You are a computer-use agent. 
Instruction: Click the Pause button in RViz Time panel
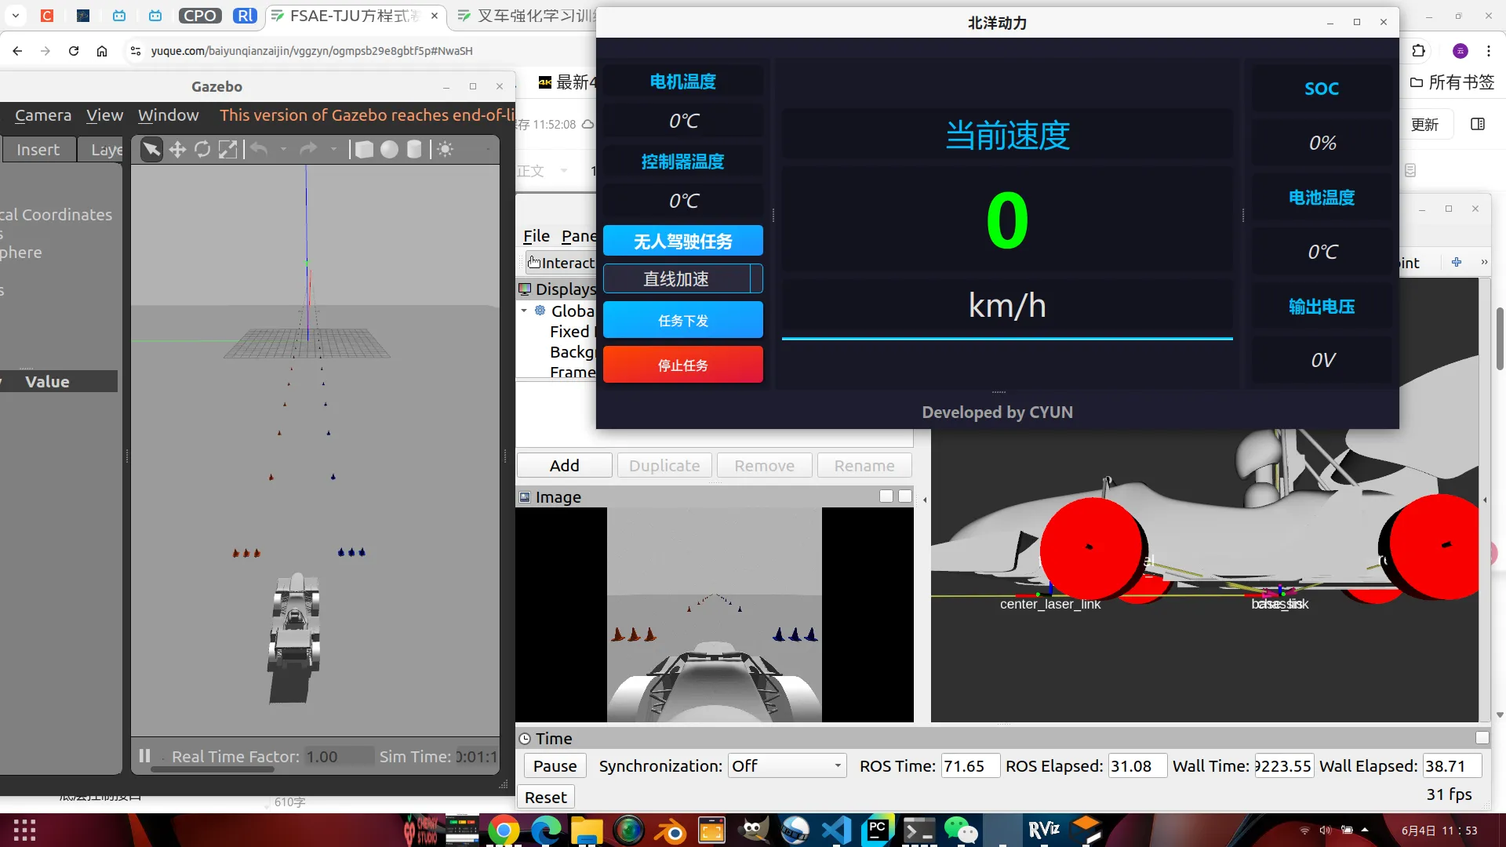tap(555, 765)
